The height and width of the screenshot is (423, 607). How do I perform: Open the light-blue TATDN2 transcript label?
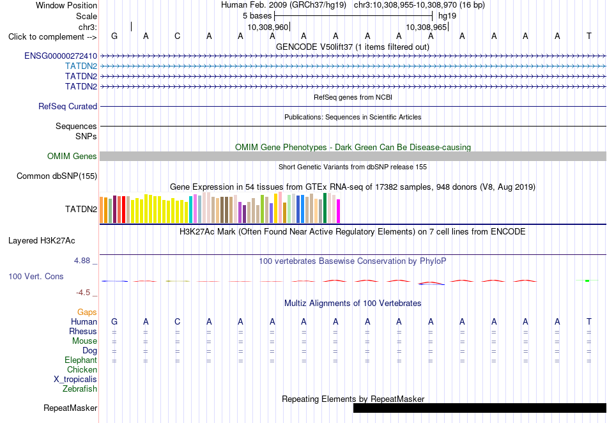(x=81, y=66)
